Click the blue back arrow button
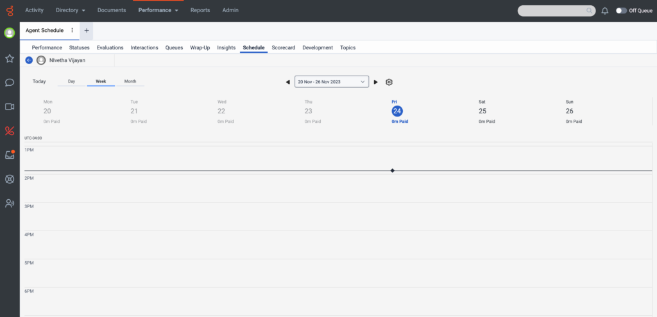The height and width of the screenshot is (317, 657). click(29, 60)
